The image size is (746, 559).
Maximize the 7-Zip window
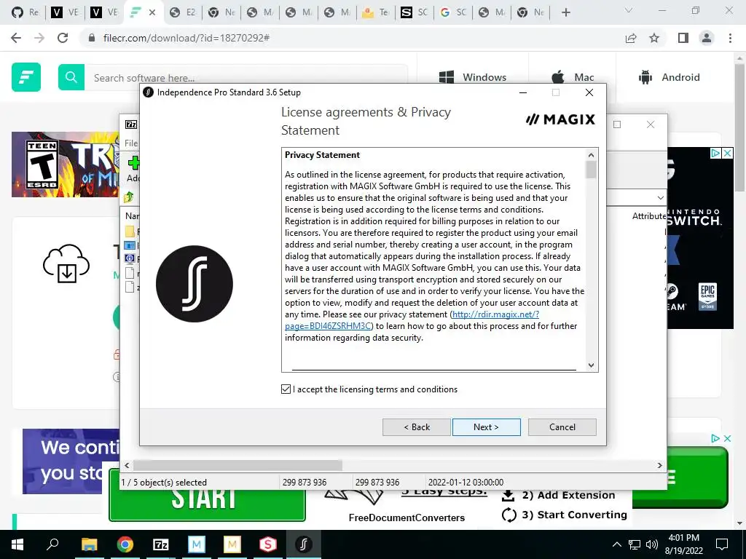pos(617,124)
